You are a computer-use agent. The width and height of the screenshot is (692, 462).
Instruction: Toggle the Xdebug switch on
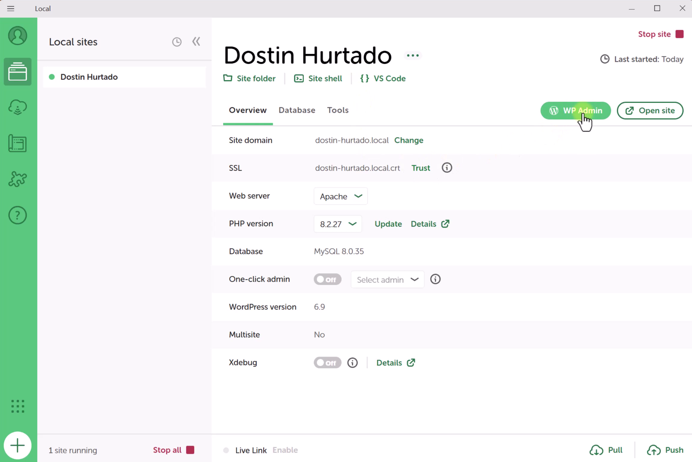(327, 363)
